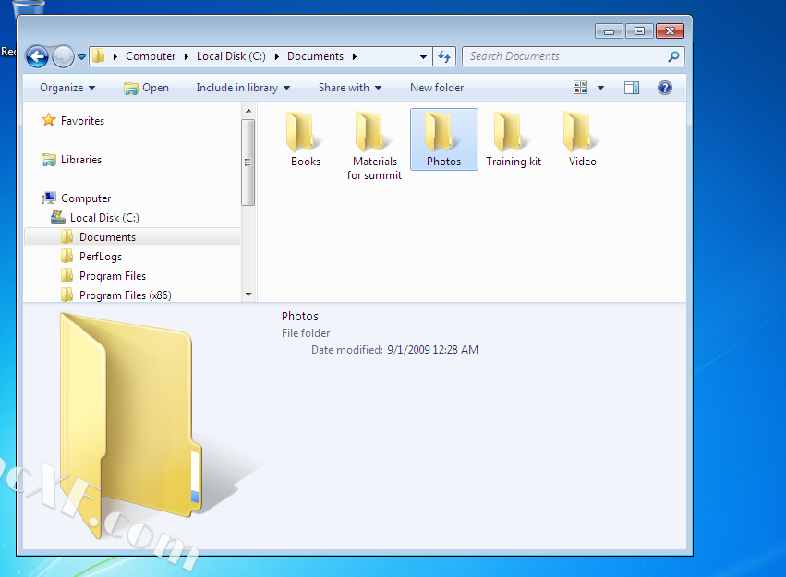Create a folder with New folder
This screenshot has height=577, width=786.
point(437,88)
